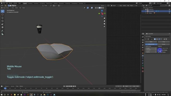The height and width of the screenshot is (96, 171).
Task: Open the Texture properties checker tab
Action: [x=143, y=71]
